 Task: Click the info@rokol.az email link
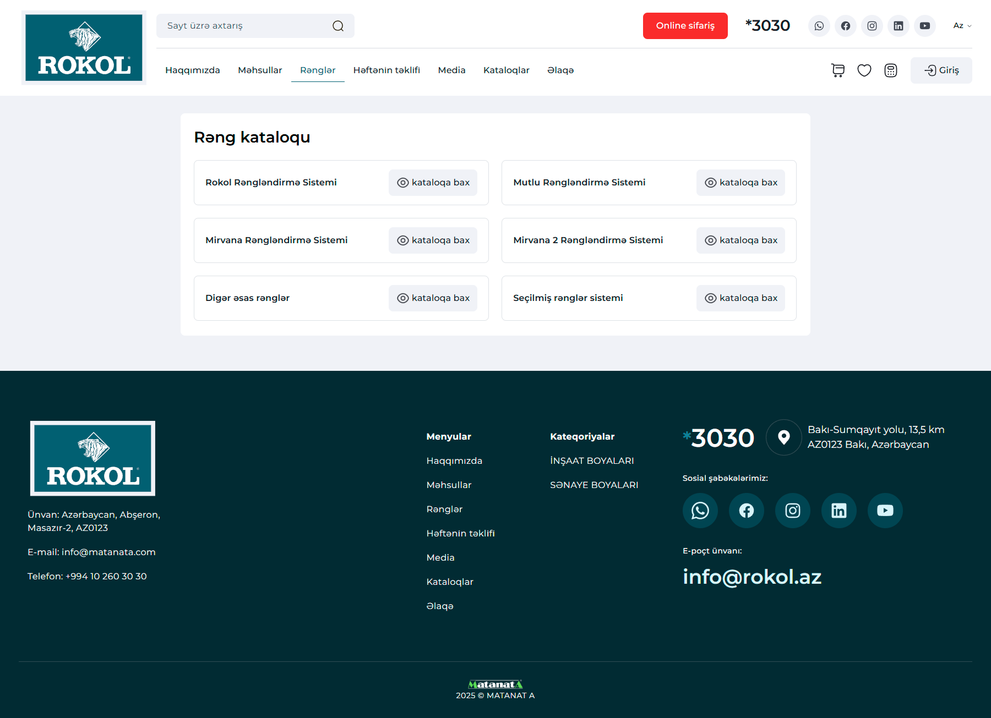click(752, 577)
